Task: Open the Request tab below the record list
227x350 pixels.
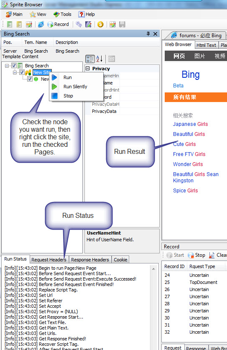Action: tap(173, 347)
